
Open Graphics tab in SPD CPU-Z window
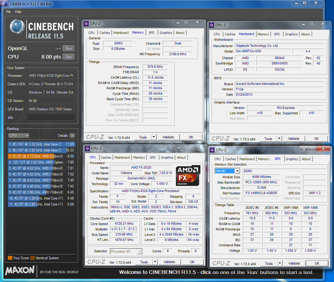[292, 159]
